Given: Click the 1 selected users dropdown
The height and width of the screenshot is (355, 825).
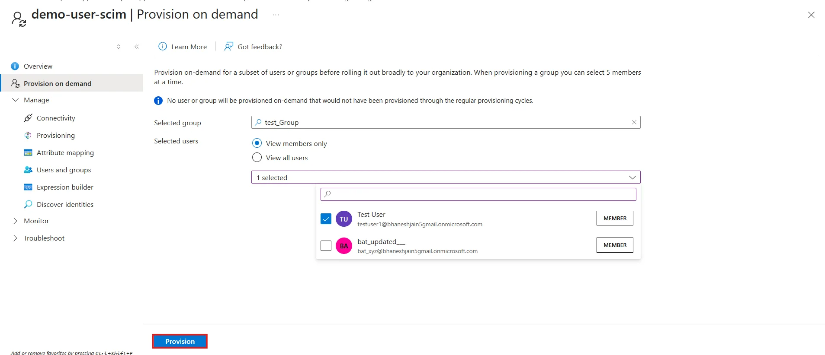Looking at the screenshot, I should point(446,177).
